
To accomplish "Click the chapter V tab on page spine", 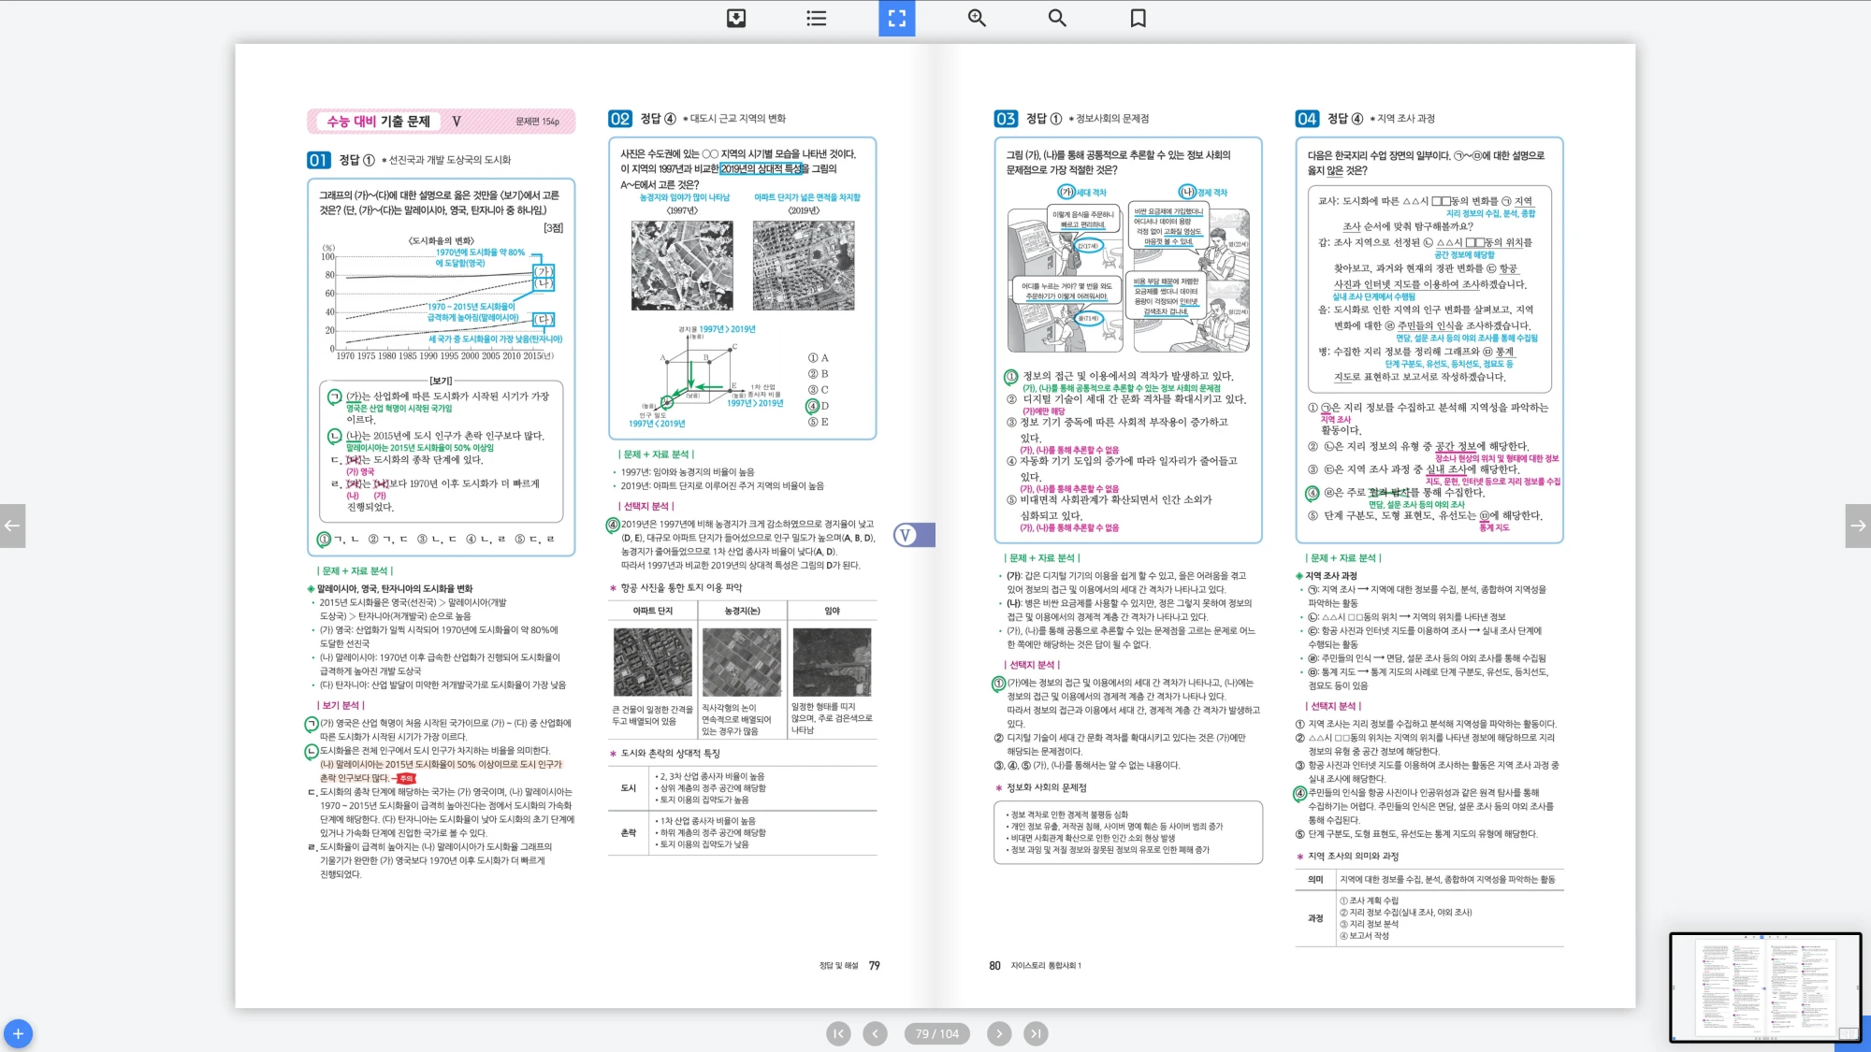I will [912, 535].
